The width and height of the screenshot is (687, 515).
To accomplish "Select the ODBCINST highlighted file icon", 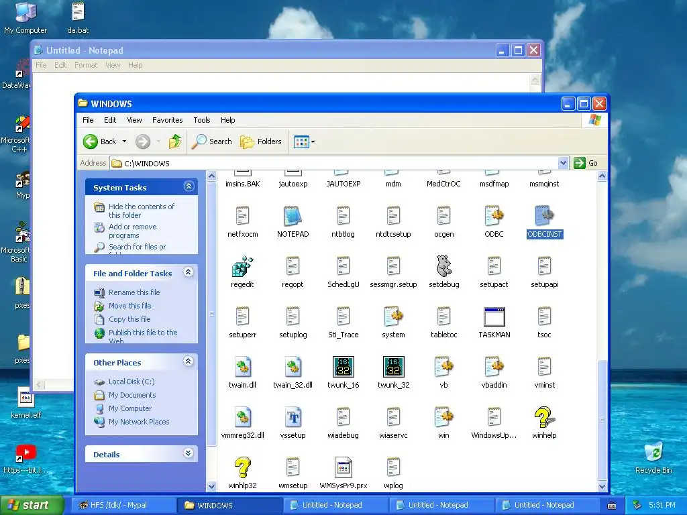I will [544, 217].
